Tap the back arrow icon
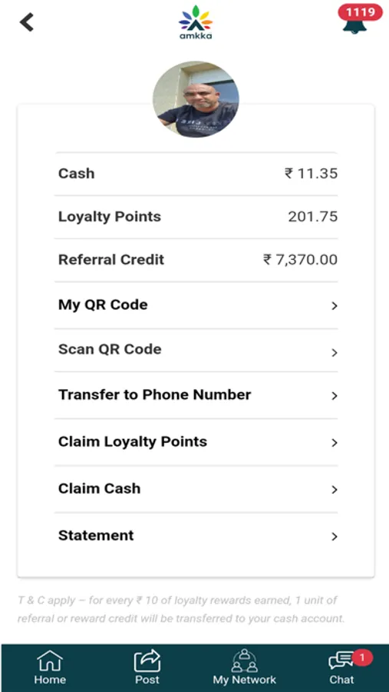The image size is (389, 692). (27, 22)
